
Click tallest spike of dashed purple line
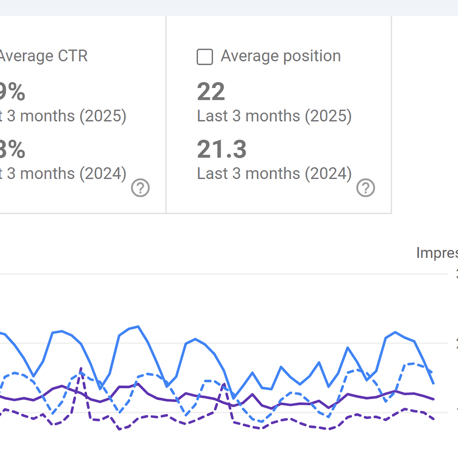coord(81,368)
